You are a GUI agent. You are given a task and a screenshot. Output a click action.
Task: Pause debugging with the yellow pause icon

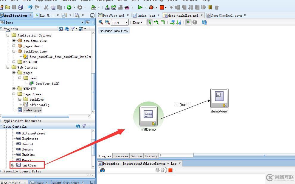click(x=210, y=7)
